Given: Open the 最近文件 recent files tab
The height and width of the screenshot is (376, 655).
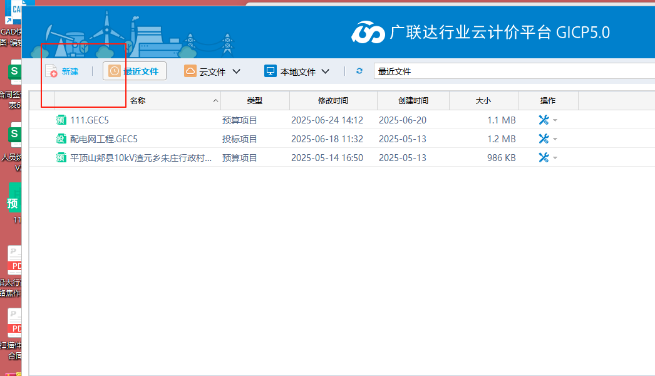Looking at the screenshot, I should click(135, 71).
